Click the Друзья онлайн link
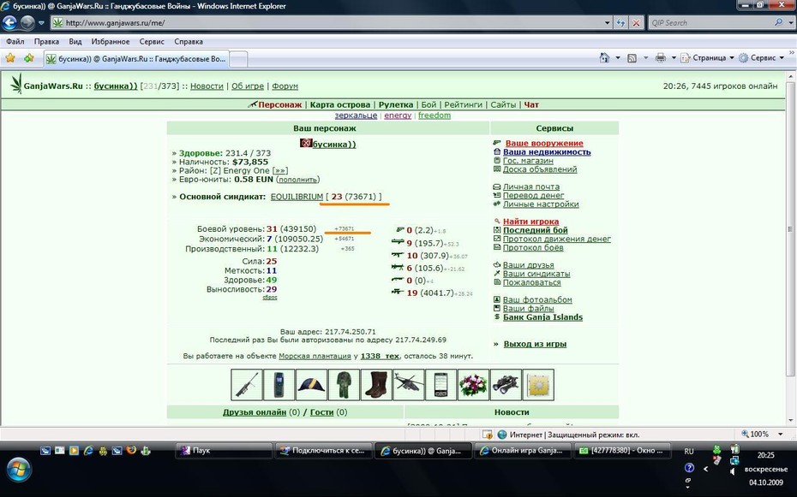Image resolution: width=797 pixels, height=497 pixels. (255, 412)
